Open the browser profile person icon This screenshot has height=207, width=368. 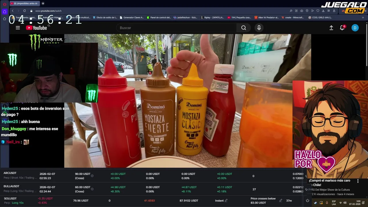pyautogui.click(x=334, y=11)
